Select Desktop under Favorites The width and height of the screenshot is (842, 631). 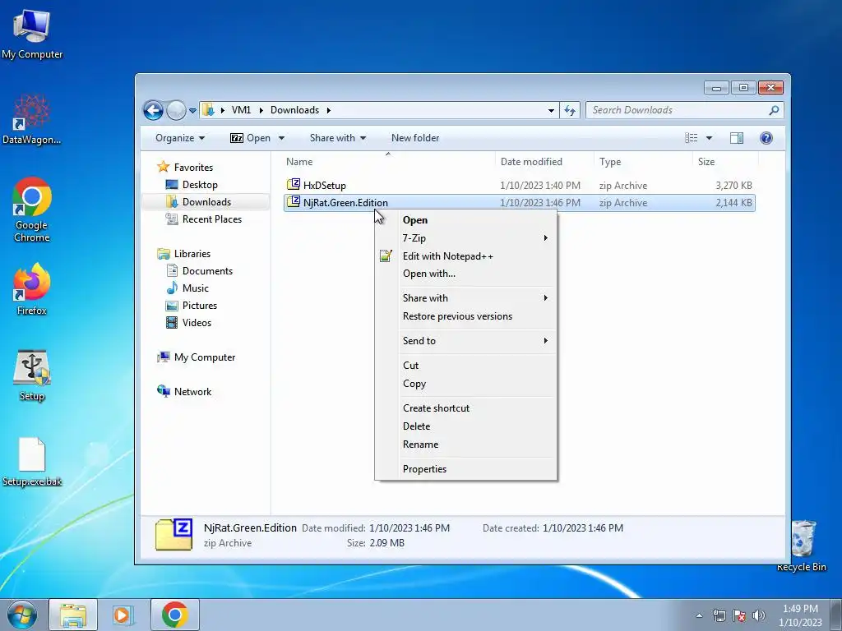tap(200, 185)
